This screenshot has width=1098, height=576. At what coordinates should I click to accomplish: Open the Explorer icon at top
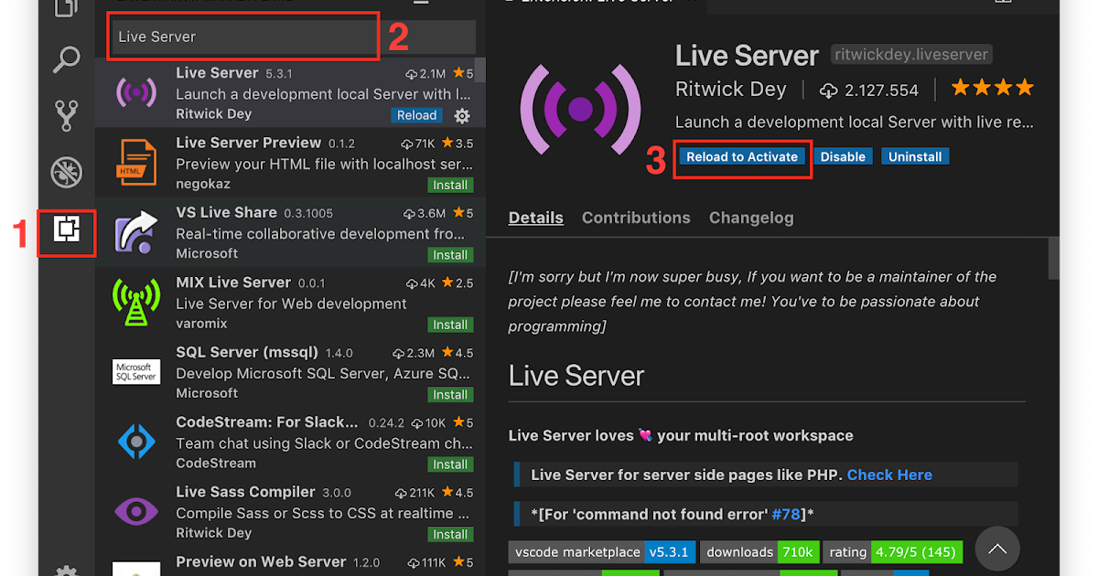[65, 9]
